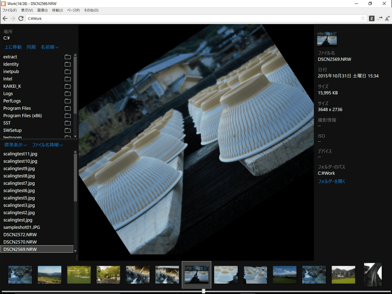The height and width of the screenshot is (294, 392).
Task: Click the thumbnail strip slider handle
Action: (x=204, y=291)
